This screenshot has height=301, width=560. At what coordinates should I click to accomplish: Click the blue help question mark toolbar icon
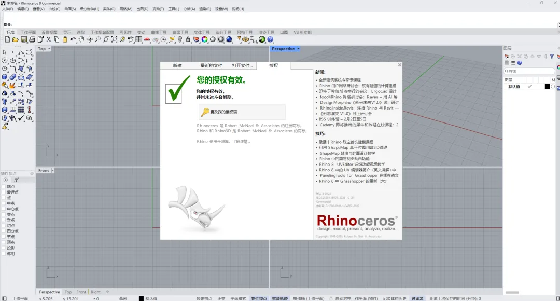270,39
